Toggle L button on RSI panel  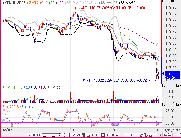coord(164,105)
